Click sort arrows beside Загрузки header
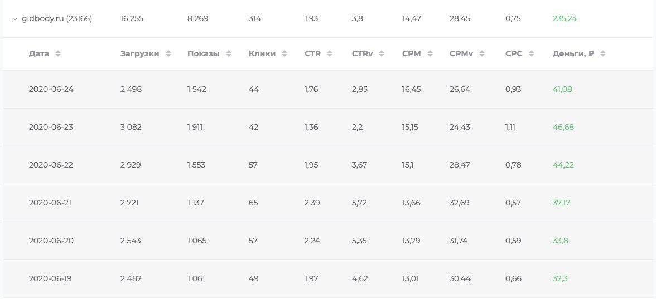 point(168,54)
